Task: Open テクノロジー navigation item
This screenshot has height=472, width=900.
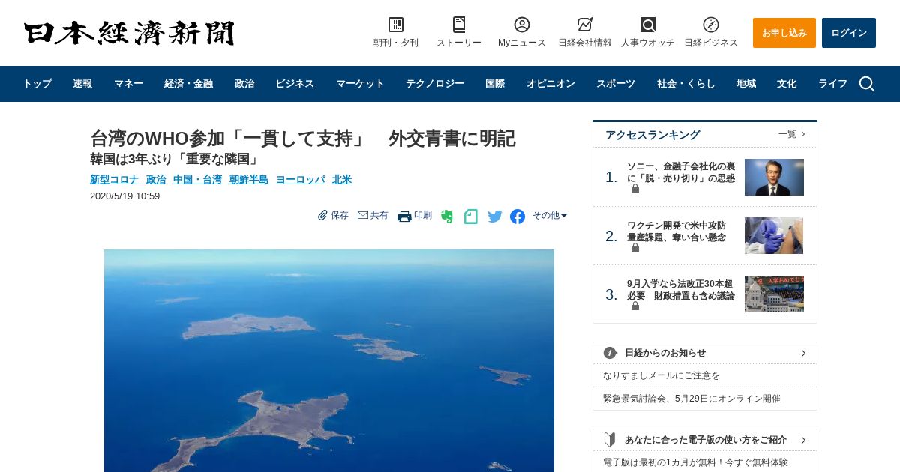Action: pyautogui.click(x=435, y=84)
